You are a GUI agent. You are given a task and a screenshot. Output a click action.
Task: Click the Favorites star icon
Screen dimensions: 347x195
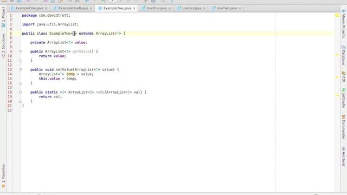(x=3, y=186)
